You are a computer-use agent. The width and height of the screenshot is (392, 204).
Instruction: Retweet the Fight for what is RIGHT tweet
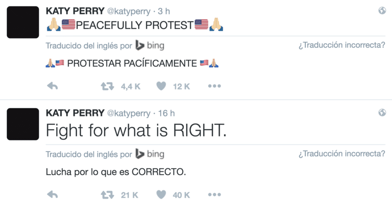click(x=107, y=195)
